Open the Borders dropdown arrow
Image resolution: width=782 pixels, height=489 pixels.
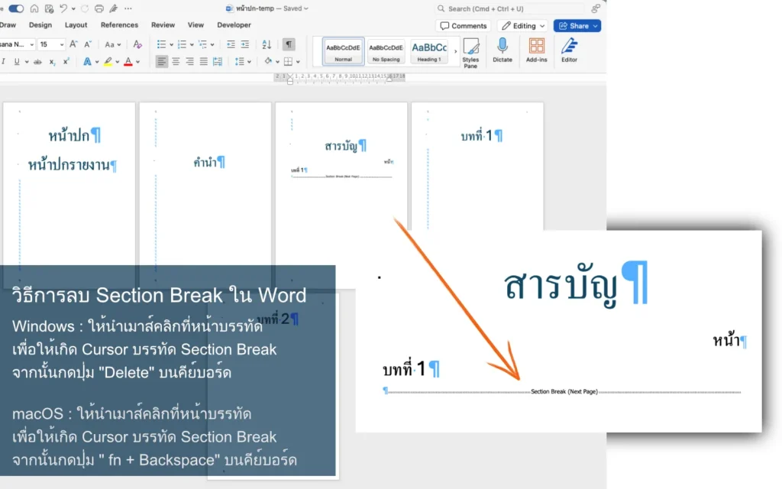pyautogui.click(x=298, y=62)
